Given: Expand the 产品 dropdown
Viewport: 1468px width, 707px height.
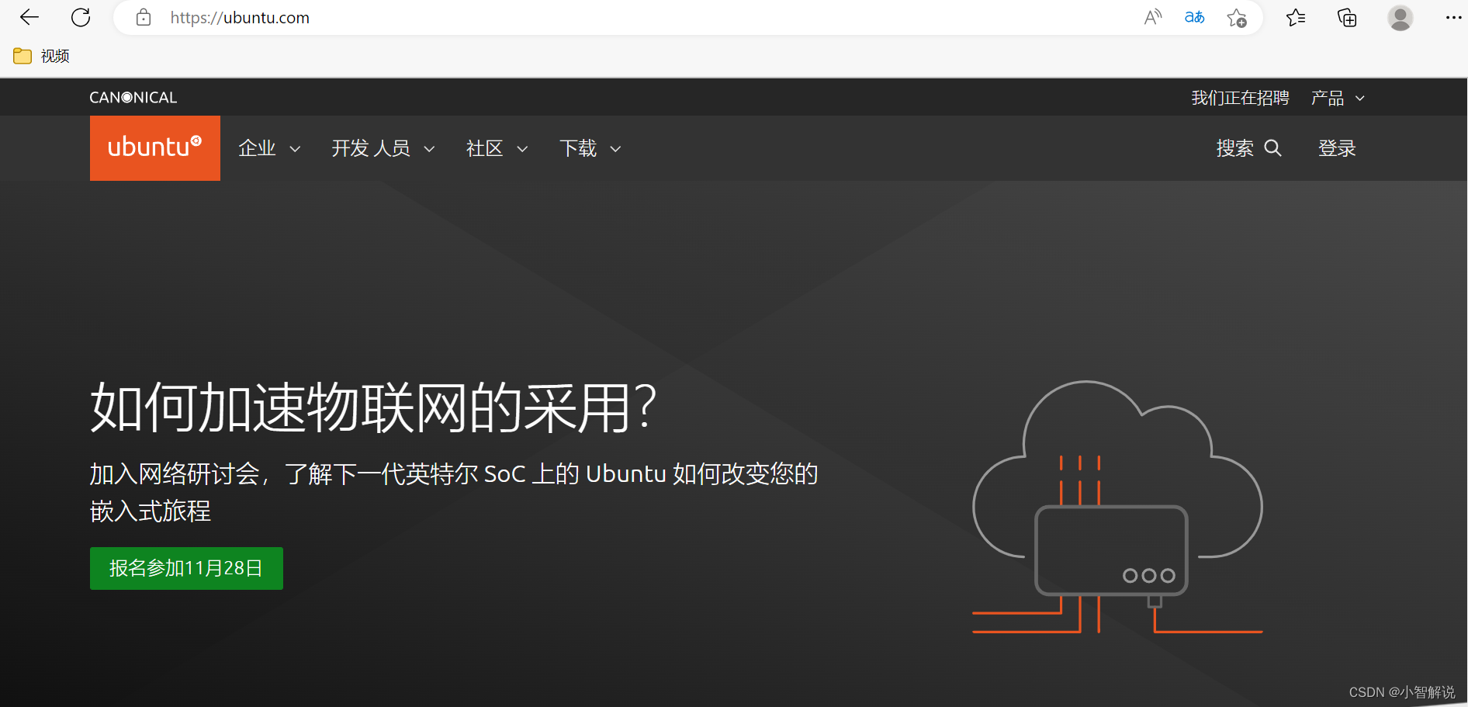Looking at the screenshot, I should (x=1336, y=97).
